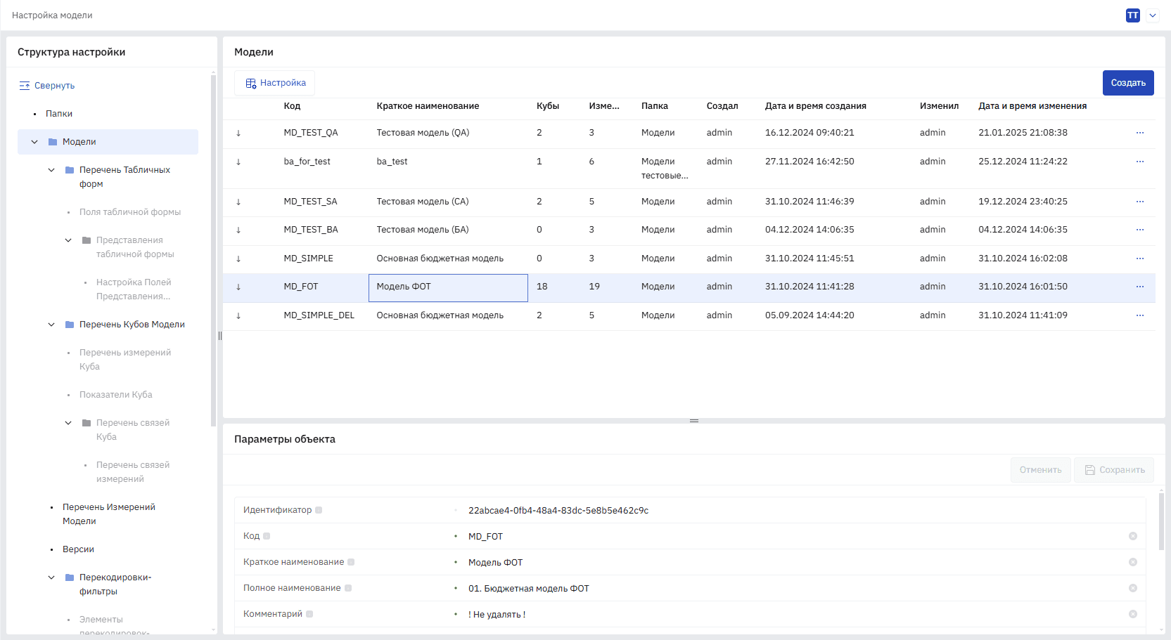Clear the Комментарий field with its X icon

click(x=1133, y=614)
